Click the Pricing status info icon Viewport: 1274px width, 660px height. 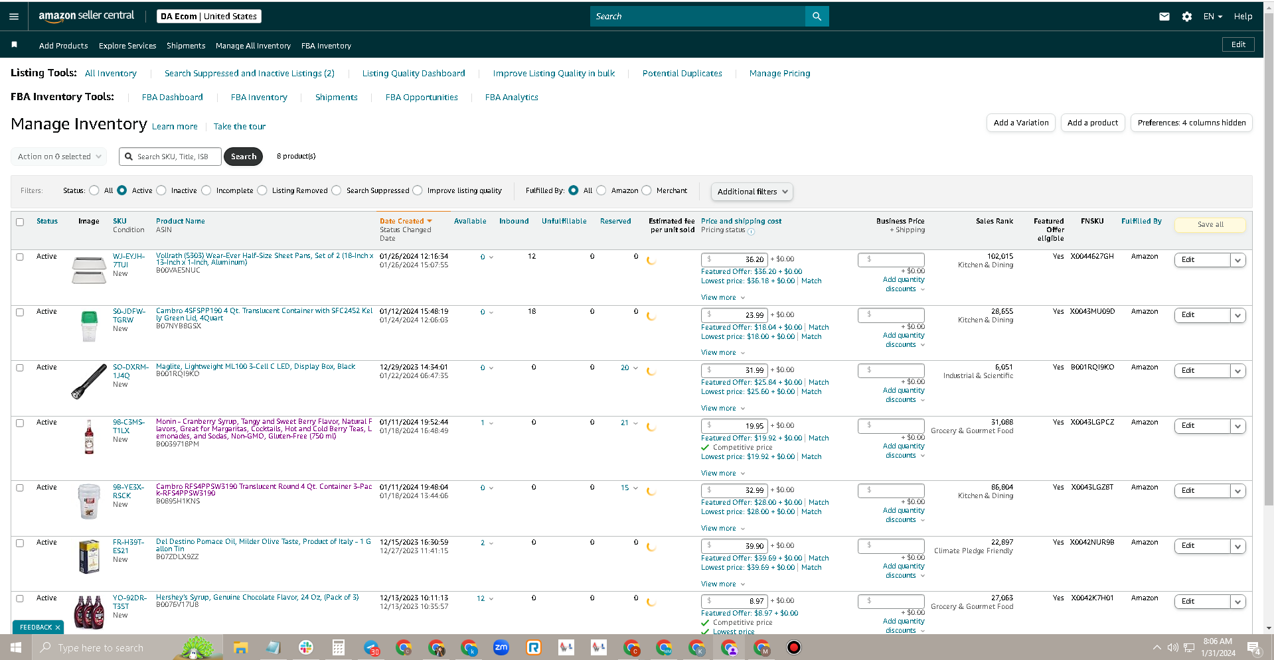[752, 231]
